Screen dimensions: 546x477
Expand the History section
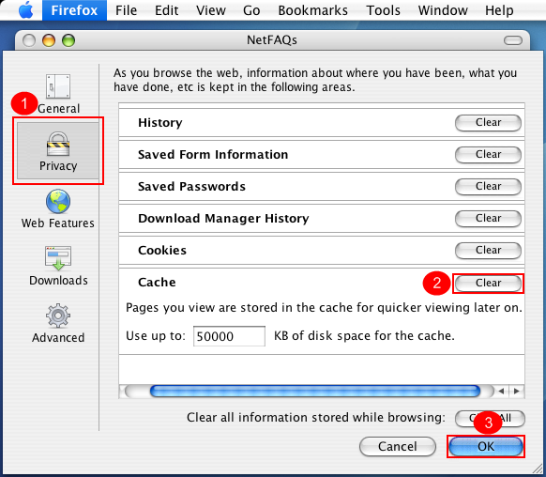point(160,123)
